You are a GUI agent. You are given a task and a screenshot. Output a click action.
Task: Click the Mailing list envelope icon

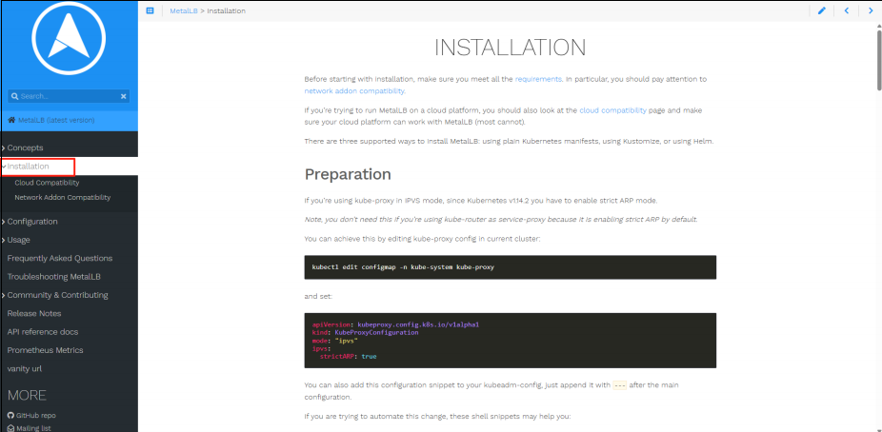pyautogui.click(x=10, y=428)
